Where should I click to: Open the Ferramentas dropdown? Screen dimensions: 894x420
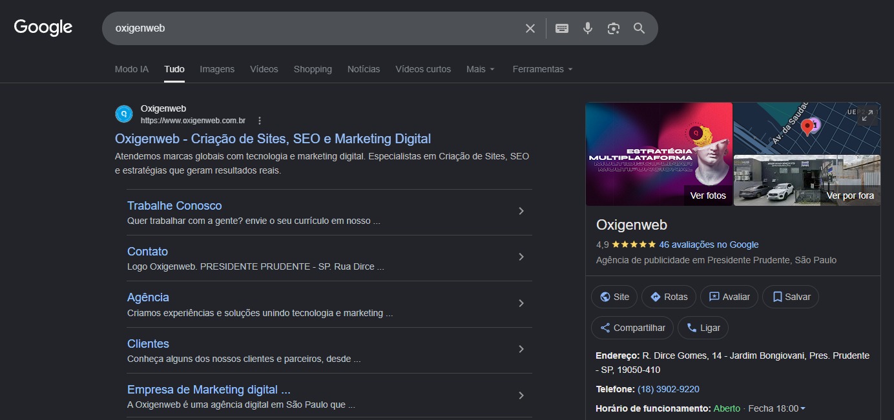tap(543, 69)
